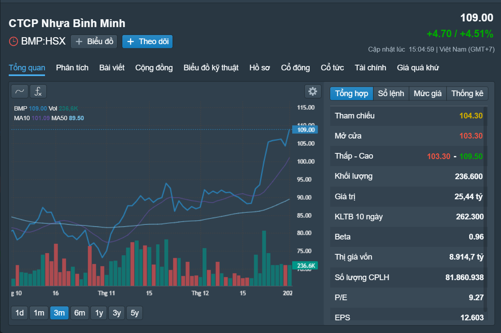The image size is (501, 333).
Task: Click the EPS 12.603 value
Action: [x=472, y=318]
